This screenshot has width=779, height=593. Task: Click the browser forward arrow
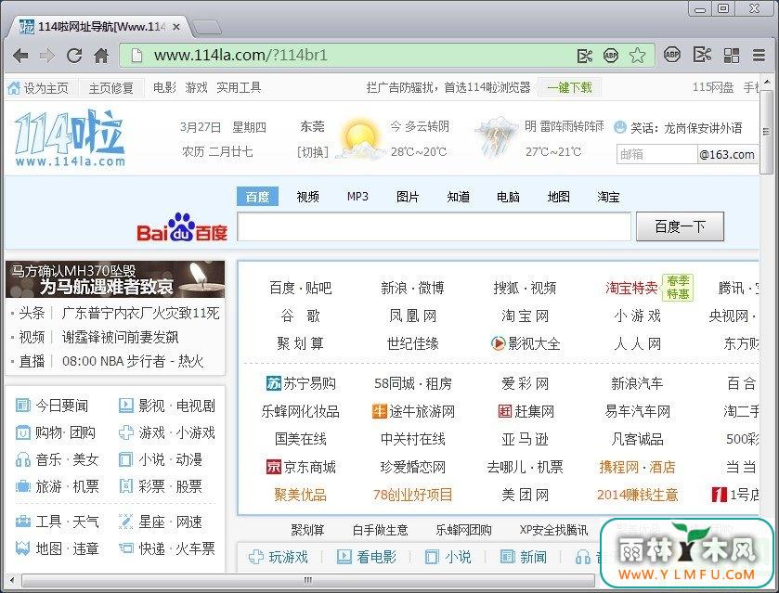pyautogui.click(x=46, y=56)
